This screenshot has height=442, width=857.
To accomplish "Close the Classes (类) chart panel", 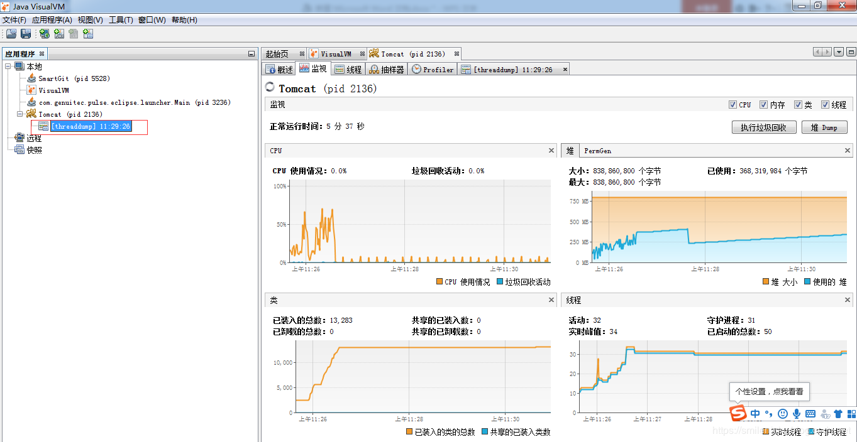I will tap(551, 300).
